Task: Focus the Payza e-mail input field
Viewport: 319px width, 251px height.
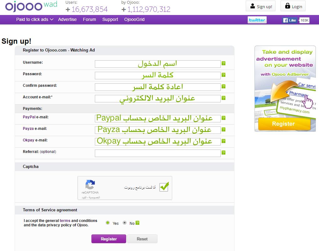Action: pyautogui.click(x=158, y=130)
